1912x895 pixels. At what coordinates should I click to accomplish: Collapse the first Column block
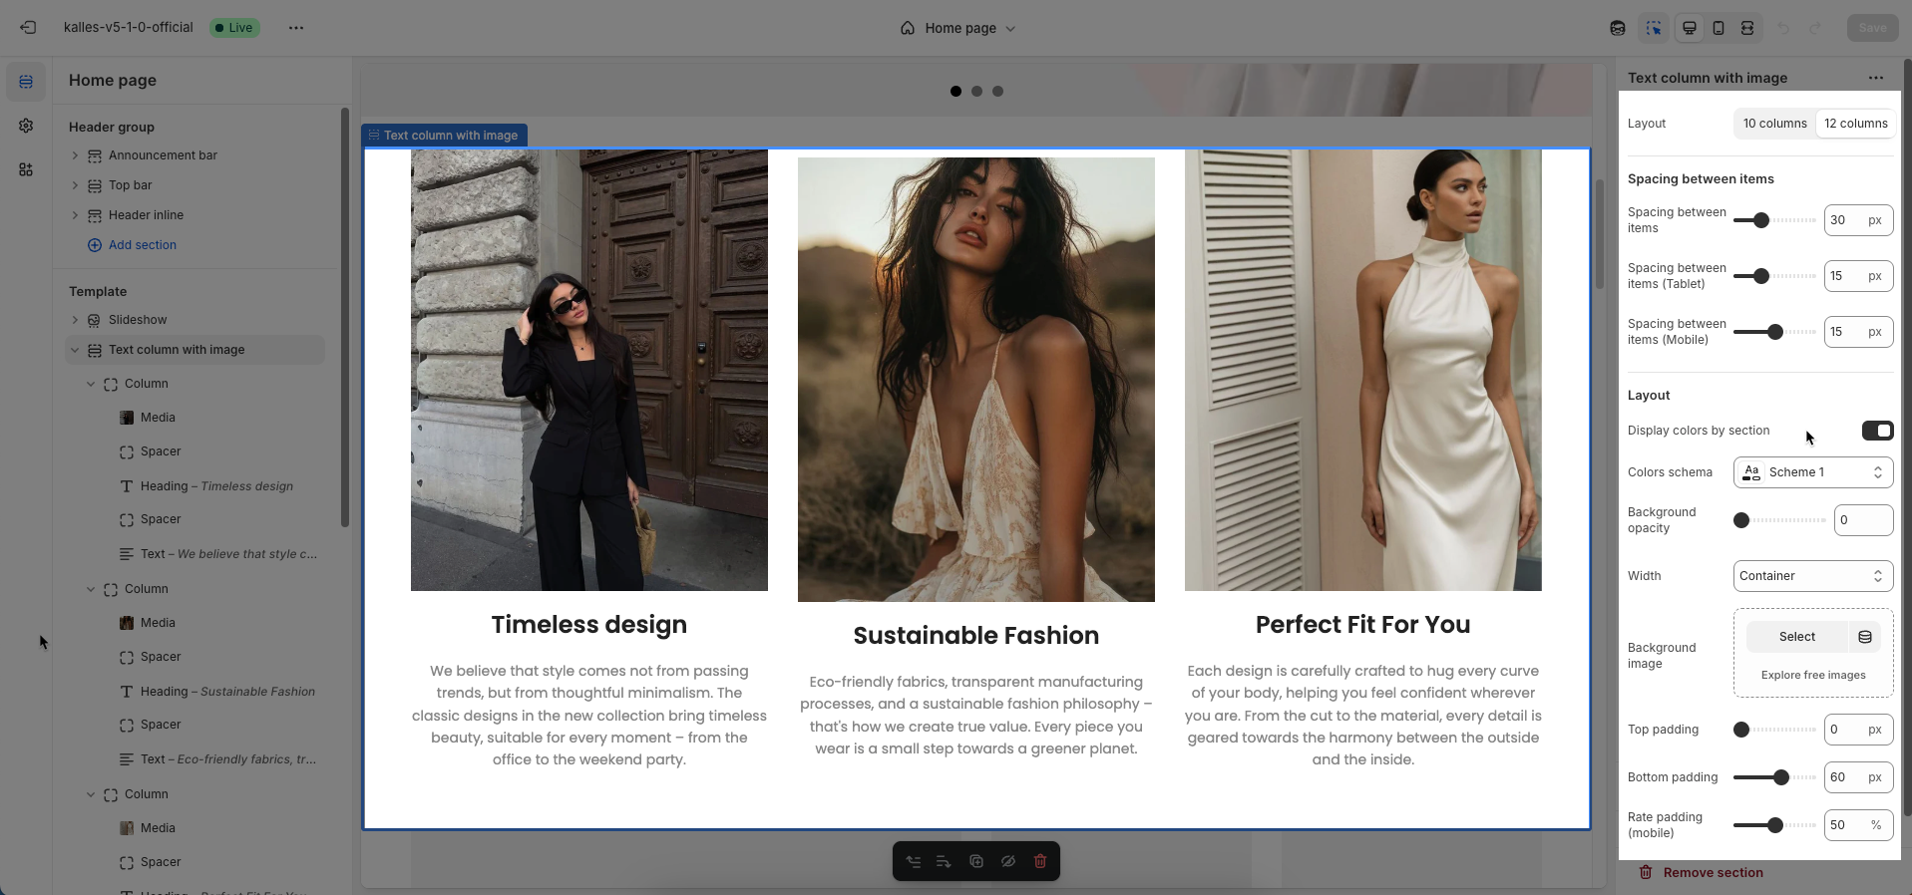click(91, 384)
